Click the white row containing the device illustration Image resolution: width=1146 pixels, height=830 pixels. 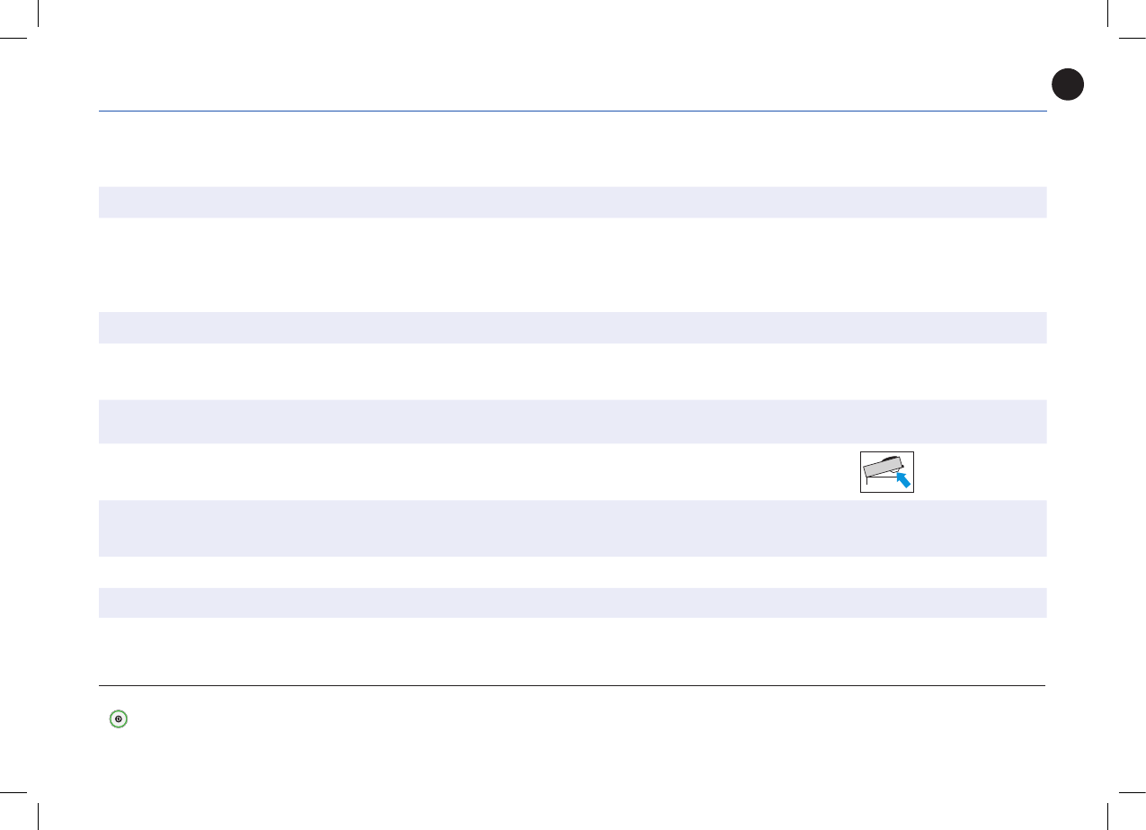coord(573,472)
